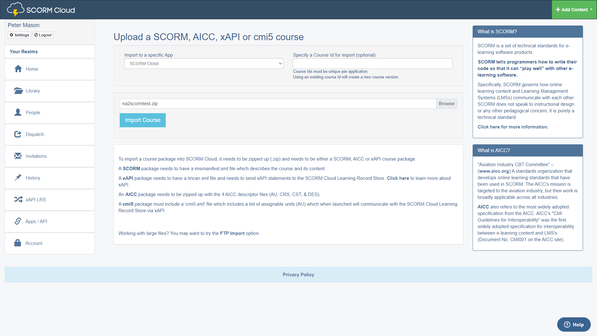The height and width of the screenshot is (336, 597).
Task: Click the History pin icon
Action: pyautogui.click(x=18, y=178)
